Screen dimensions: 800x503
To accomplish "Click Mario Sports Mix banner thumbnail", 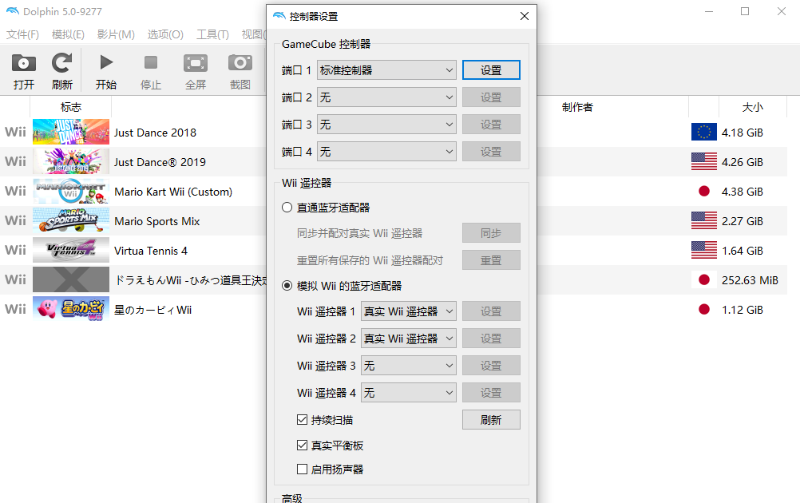I will click(x=71, y=221).
